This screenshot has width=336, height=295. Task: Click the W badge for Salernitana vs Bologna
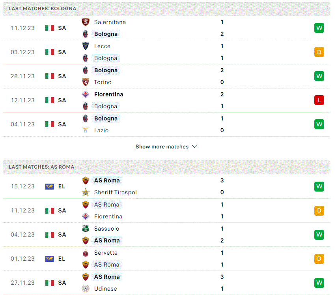319,28
